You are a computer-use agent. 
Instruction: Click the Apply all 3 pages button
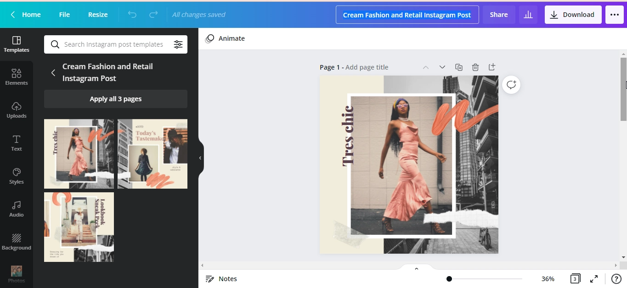116,99
